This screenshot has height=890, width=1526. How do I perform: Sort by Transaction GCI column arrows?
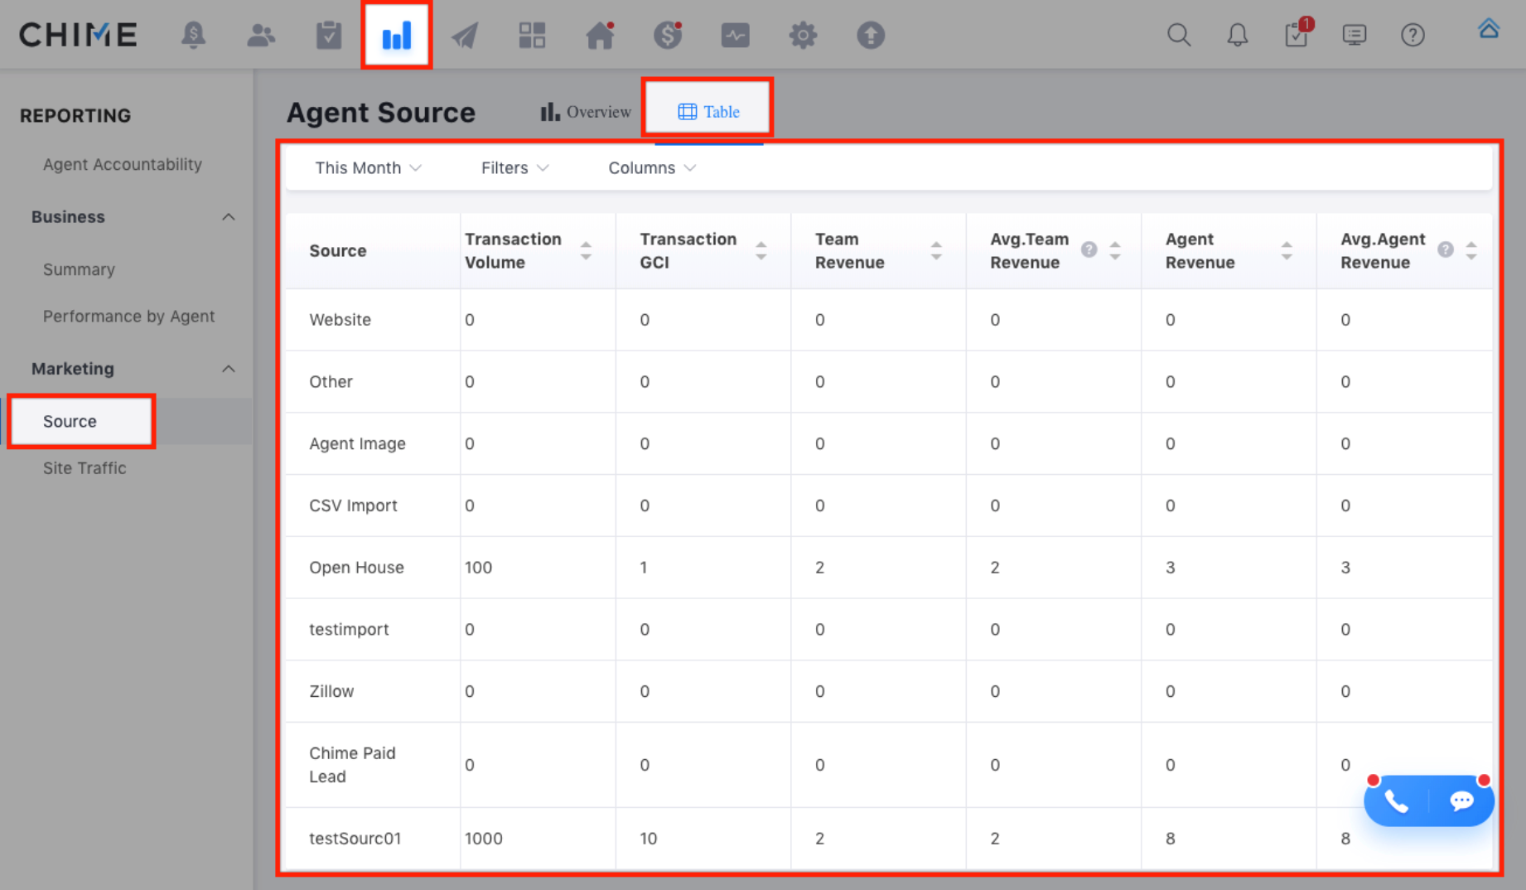pyautogui.click(x=761, y=250)
